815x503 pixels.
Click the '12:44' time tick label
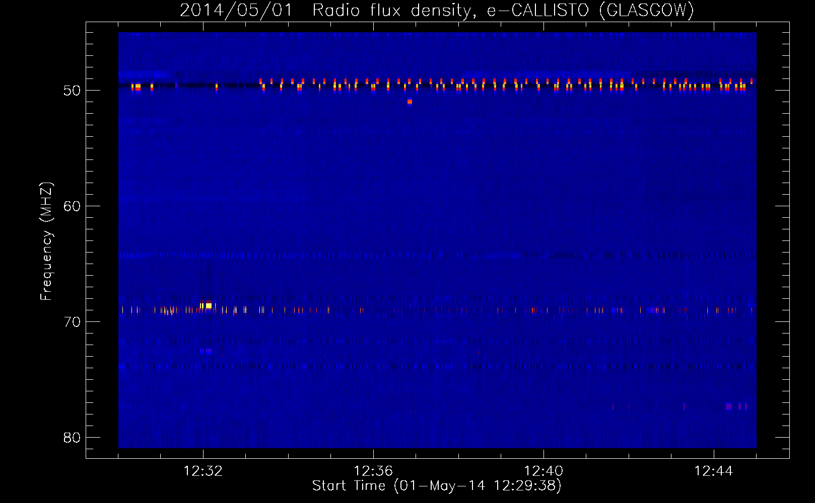714,471
